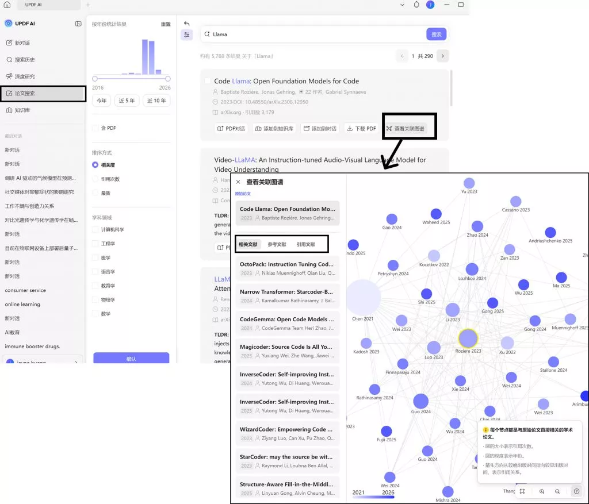Switch to citing papers tab (引用文献)
Image resolution: width=589 pixels, height=504 pixels.
306,244
